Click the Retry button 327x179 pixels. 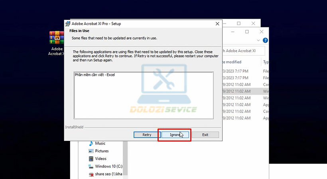coord(147,135)
